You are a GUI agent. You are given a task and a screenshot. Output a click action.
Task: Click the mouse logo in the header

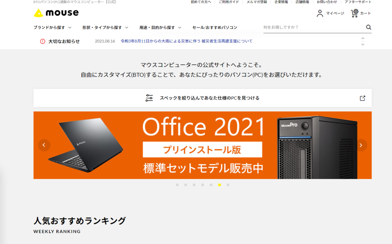point(56,13)
